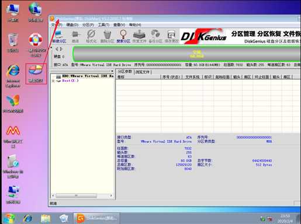Open the 硬盘(D) menu
Image resolution: width=301 pixels, height=224 pixels.
tap(72, 24)
